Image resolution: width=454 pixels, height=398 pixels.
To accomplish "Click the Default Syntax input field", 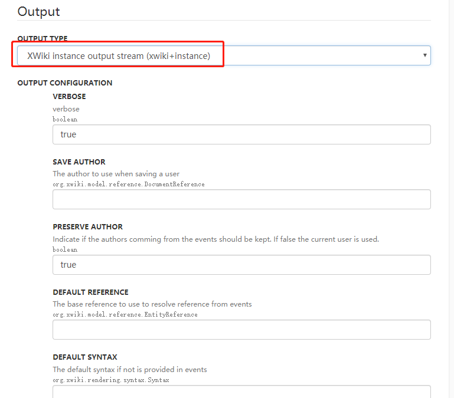I will tap(241, 392).
